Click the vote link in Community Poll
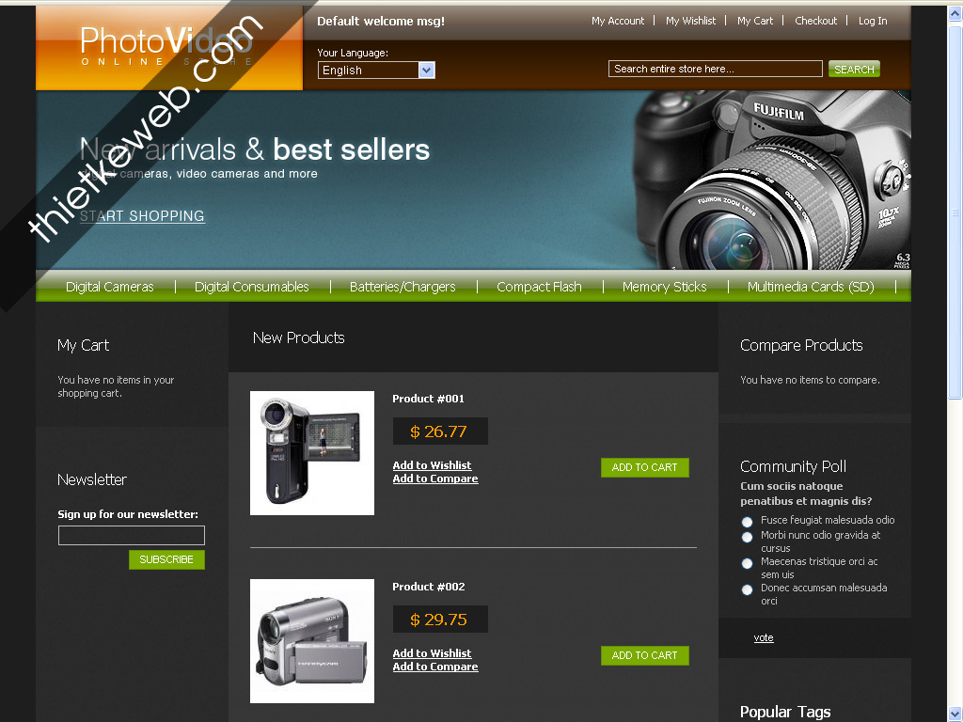The height and width of the screenshot is (722, 963). coord(764,638)
